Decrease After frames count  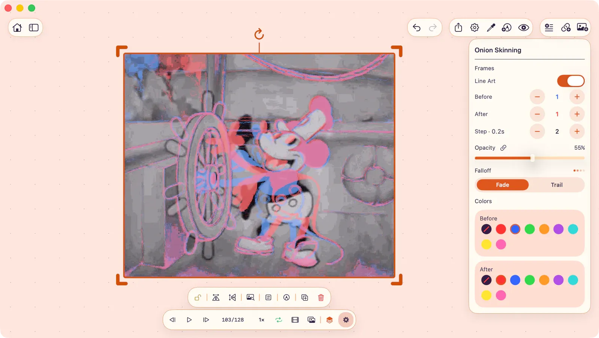(537, 114)
